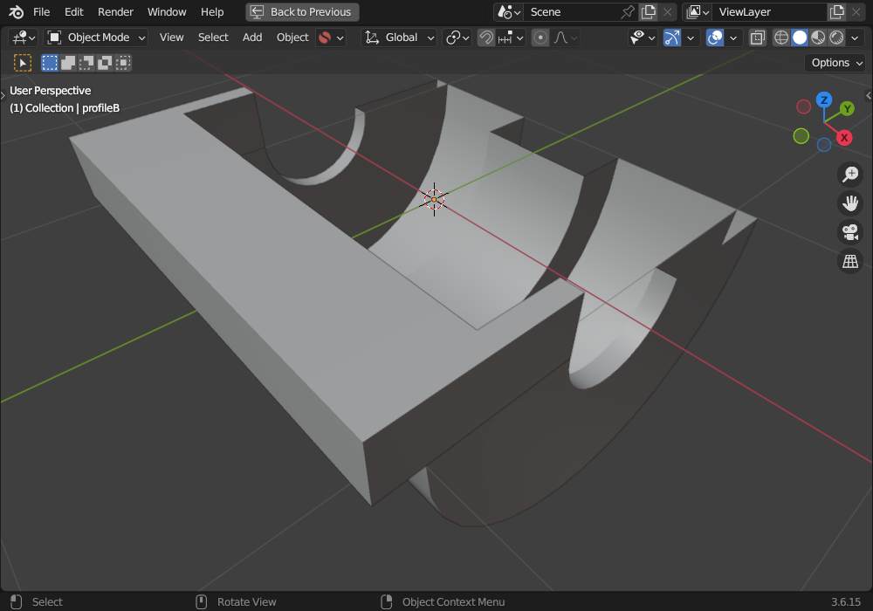This screenshot has height=611, width=873.
Task: Click the new scene icon
Action: [x=649, y=11]
